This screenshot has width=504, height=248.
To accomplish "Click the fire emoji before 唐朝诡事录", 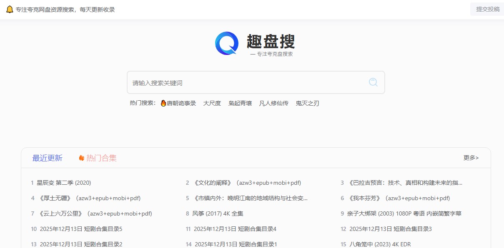I will 163,103.
